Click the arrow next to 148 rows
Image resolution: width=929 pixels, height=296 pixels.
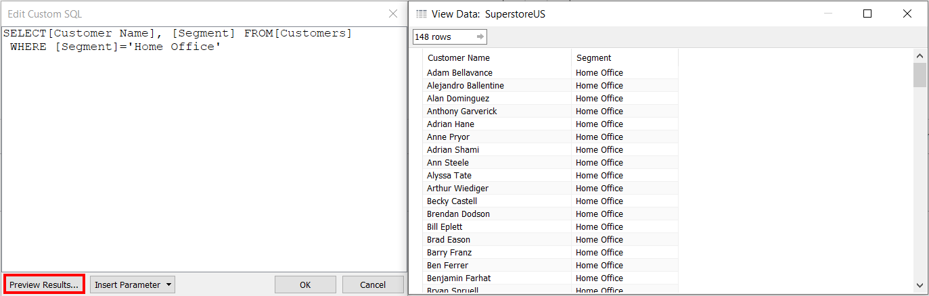coord(480,36)
